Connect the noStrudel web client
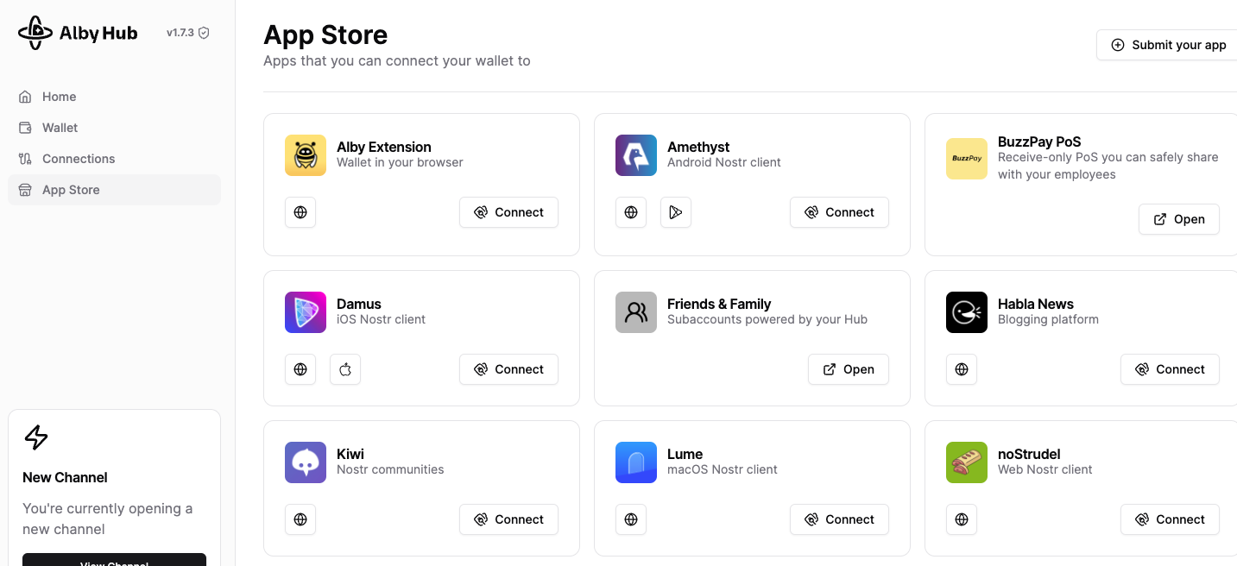Viewport: 1237px width, 566px height. point(1170,519)
